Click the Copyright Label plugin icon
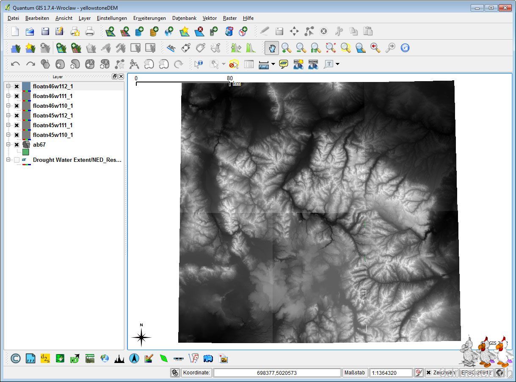 pyautogui.click(x=15, y=359)
